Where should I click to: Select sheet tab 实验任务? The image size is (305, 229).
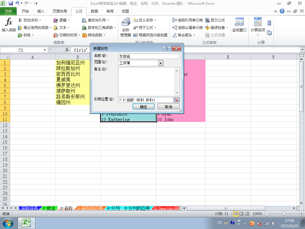tap(29, 208)
